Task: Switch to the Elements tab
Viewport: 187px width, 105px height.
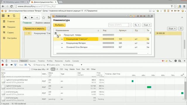Action: click(15, 61)
